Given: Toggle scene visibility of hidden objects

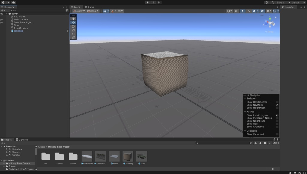Looking at the screenshot, I should point(262,11).
